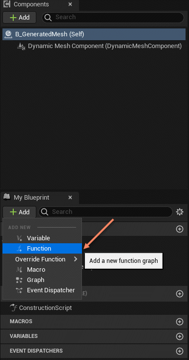Select ConstructionScript function

45,308
